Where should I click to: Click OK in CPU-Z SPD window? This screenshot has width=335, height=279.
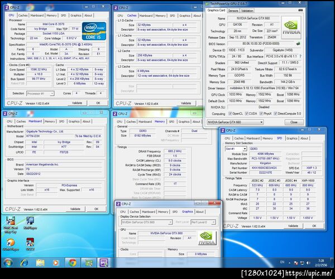coord(314,226)
